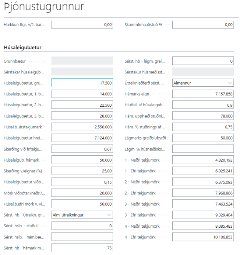Edit the Húsaleigubætur, 2. b. value 22.500

(82, 105)
